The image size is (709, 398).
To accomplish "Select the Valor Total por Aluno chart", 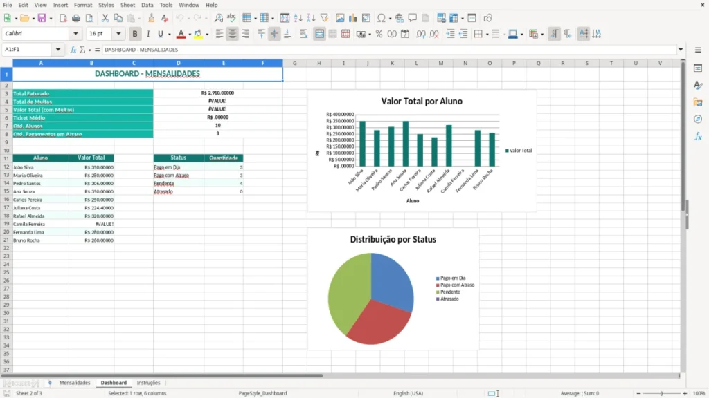I will pos(422,151).
